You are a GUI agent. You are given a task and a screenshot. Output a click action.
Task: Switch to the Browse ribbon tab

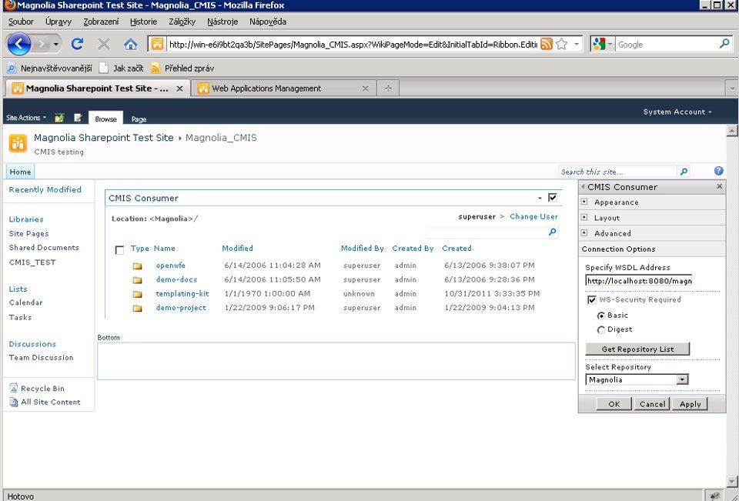point(105,119)
